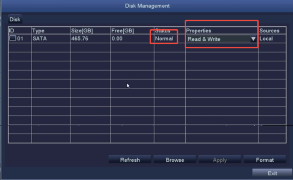The image size is (293, 180).
Task: Click the ID column header
Action: click(12, 31)
